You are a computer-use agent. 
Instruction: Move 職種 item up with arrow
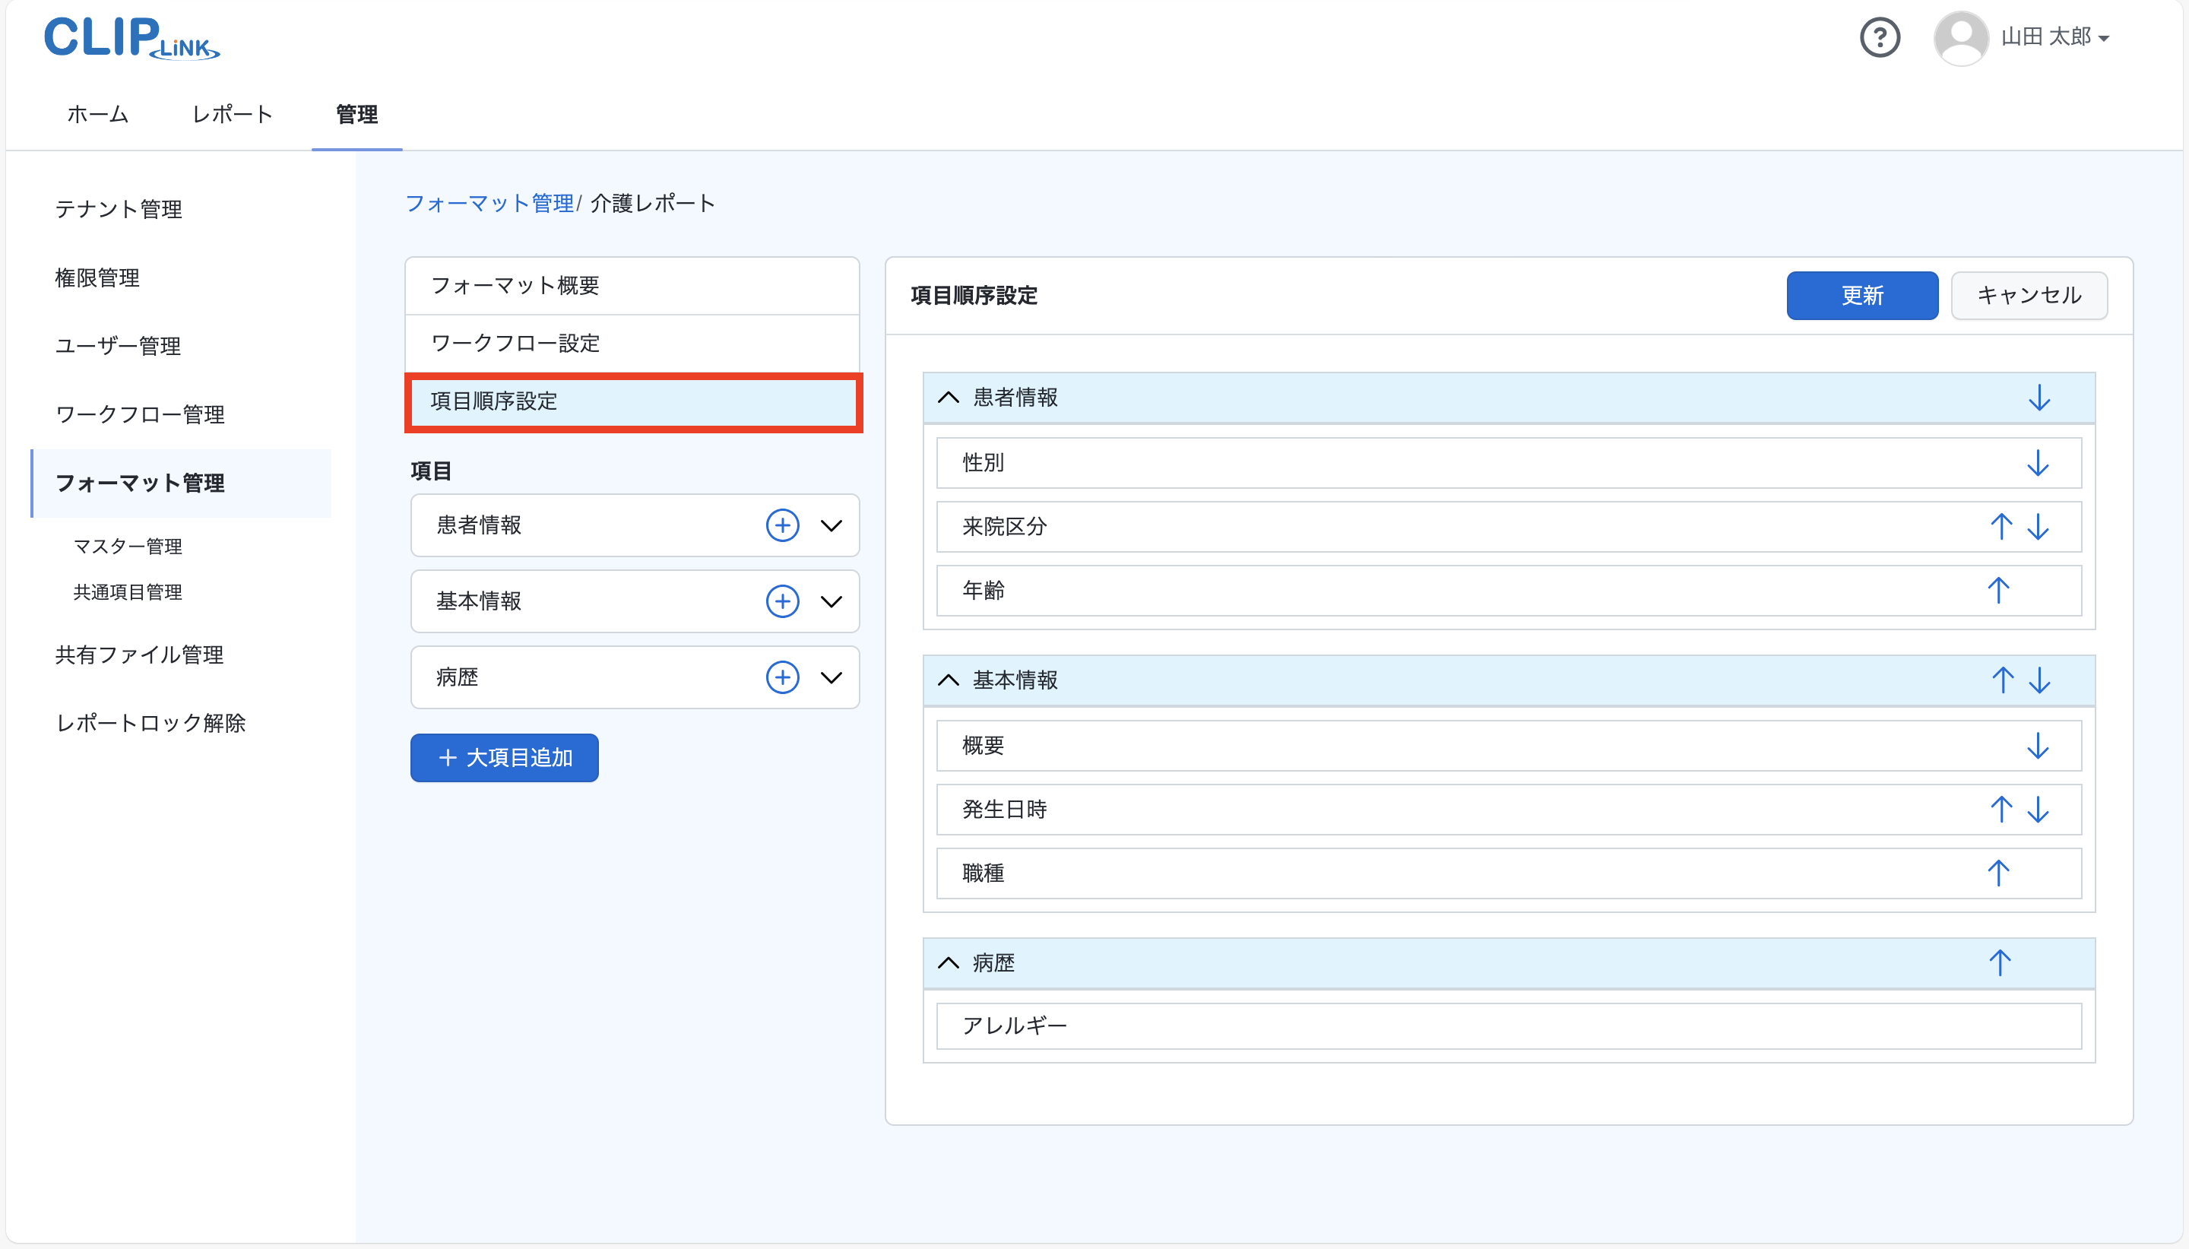[x=1997, y=873]
